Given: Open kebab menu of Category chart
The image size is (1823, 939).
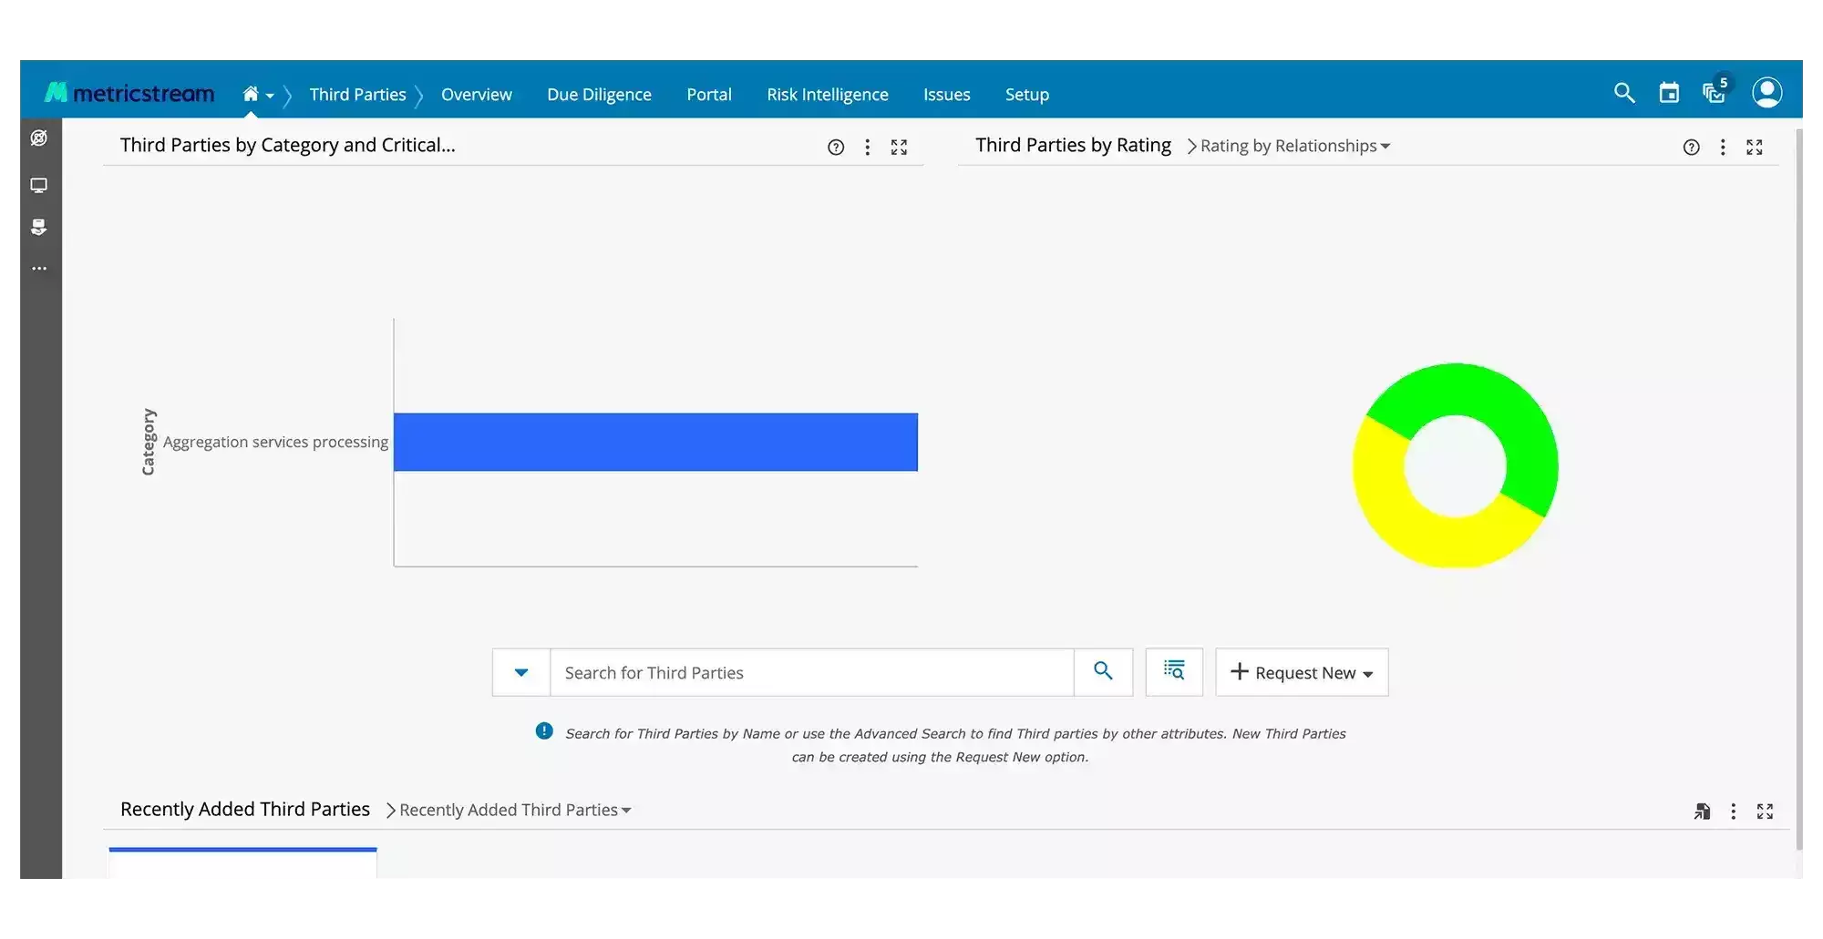Looking at the screenshot, I should 867,148.
